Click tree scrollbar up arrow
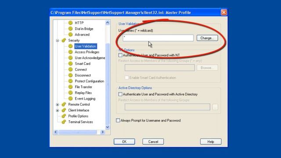The image size is (281, 158). click(108, 22)
